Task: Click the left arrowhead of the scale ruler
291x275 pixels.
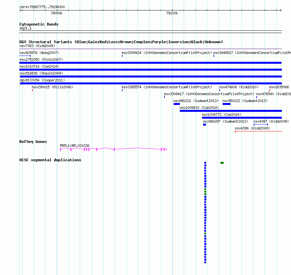Action: pos(21,10)
